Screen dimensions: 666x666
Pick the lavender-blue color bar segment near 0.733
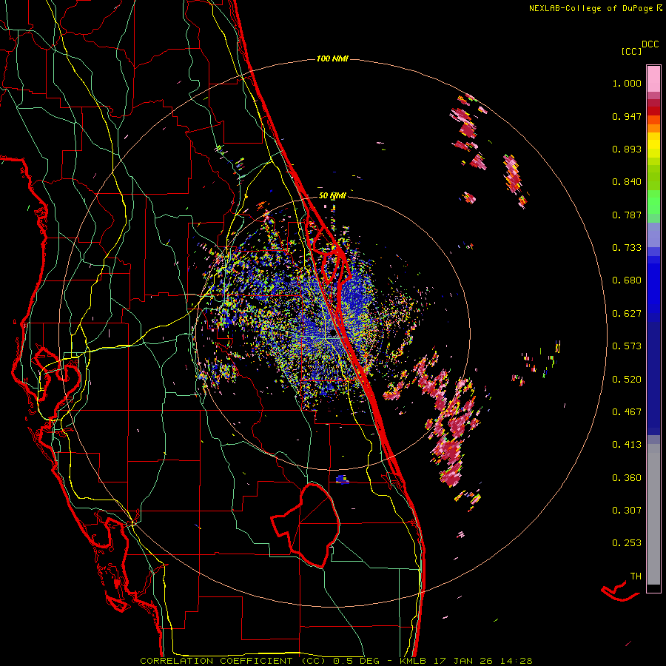(x=653, y=235)
